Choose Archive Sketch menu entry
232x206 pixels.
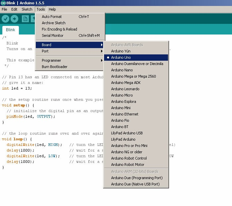tap(70, 23)
